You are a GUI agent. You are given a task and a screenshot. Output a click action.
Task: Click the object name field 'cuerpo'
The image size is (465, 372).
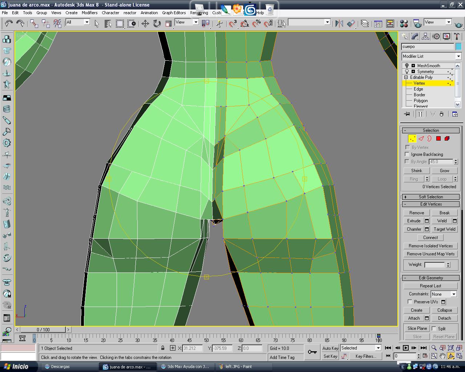(428, 46)
